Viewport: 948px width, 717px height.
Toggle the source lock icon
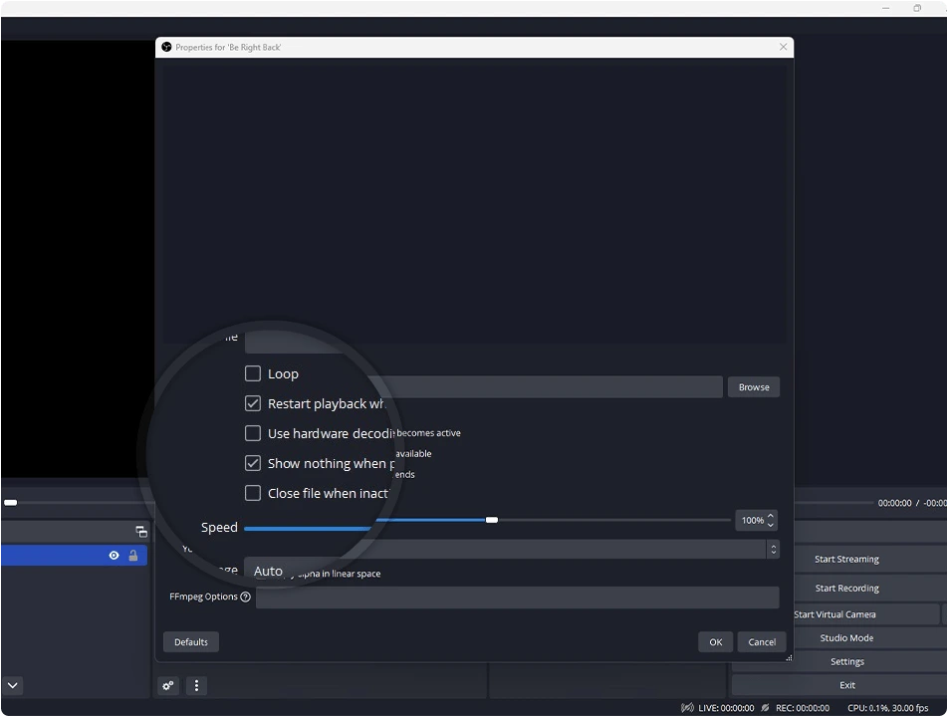[133, 556]
